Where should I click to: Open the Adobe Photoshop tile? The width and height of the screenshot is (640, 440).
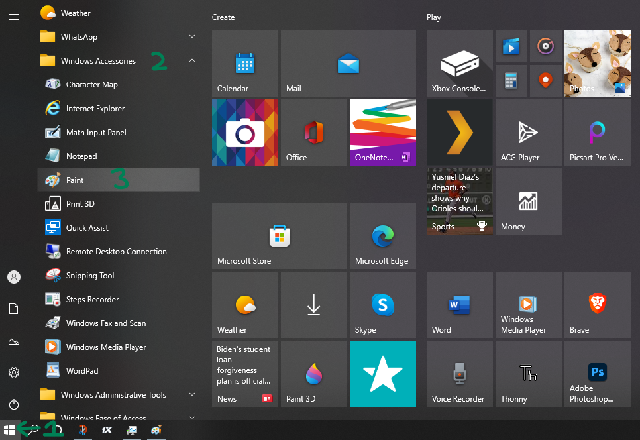click(x=598, y=374)
